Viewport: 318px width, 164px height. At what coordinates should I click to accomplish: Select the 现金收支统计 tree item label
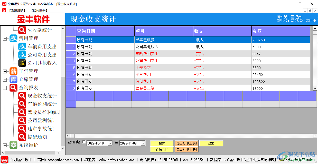[42, 96]
